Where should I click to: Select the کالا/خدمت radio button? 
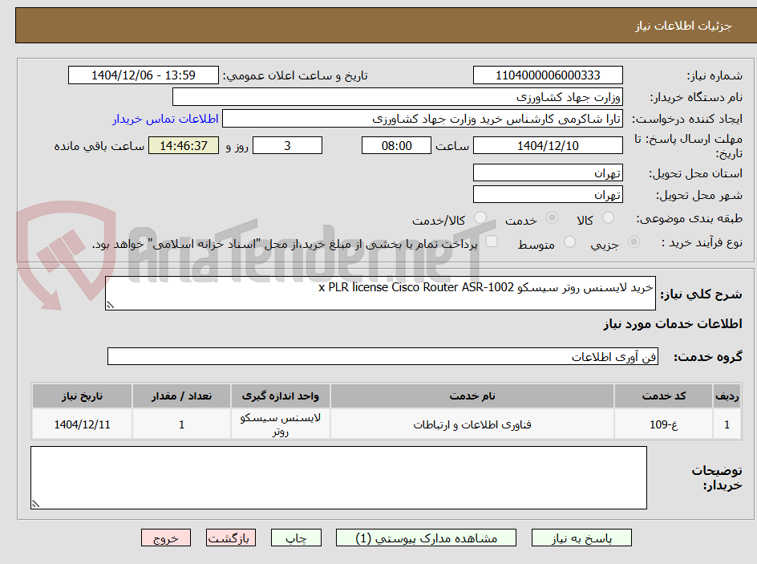[x=480, y=218]
